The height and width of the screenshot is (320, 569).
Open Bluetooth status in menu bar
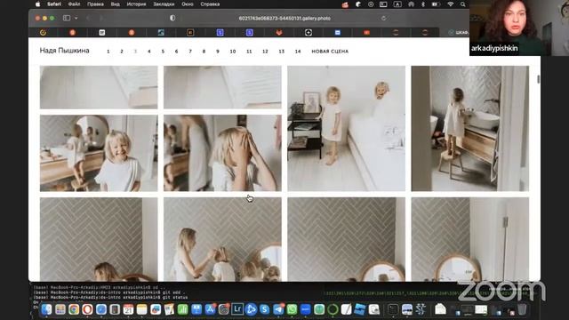pyautogui.click(x=423, y=4)
